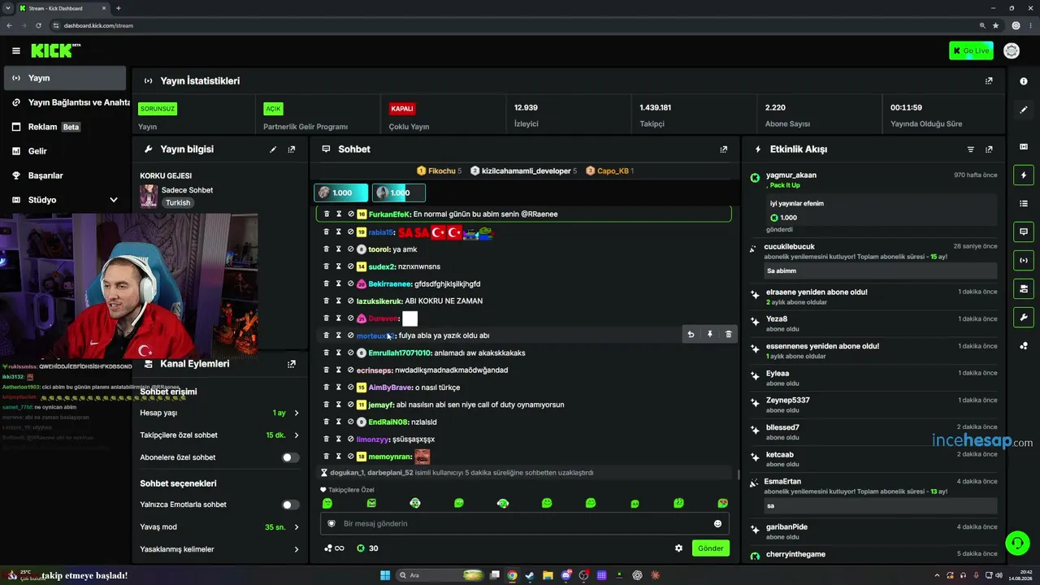Viewport: 1040px width, 585px height.
Task: Select Yayın in the sidebar
Action: (x=64, y=78)
